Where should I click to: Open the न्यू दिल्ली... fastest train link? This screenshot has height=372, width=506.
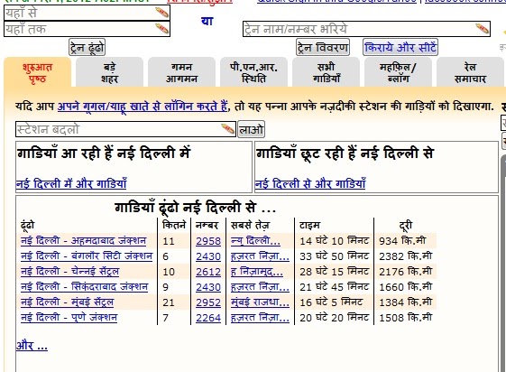[255, 241]
